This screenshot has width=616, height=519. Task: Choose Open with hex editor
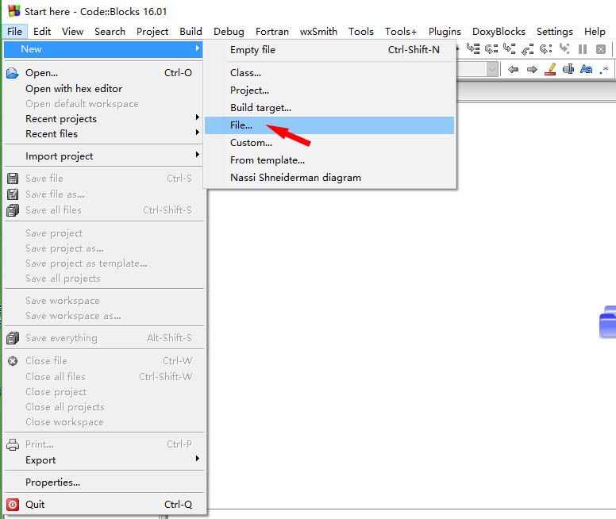[104, 89]
